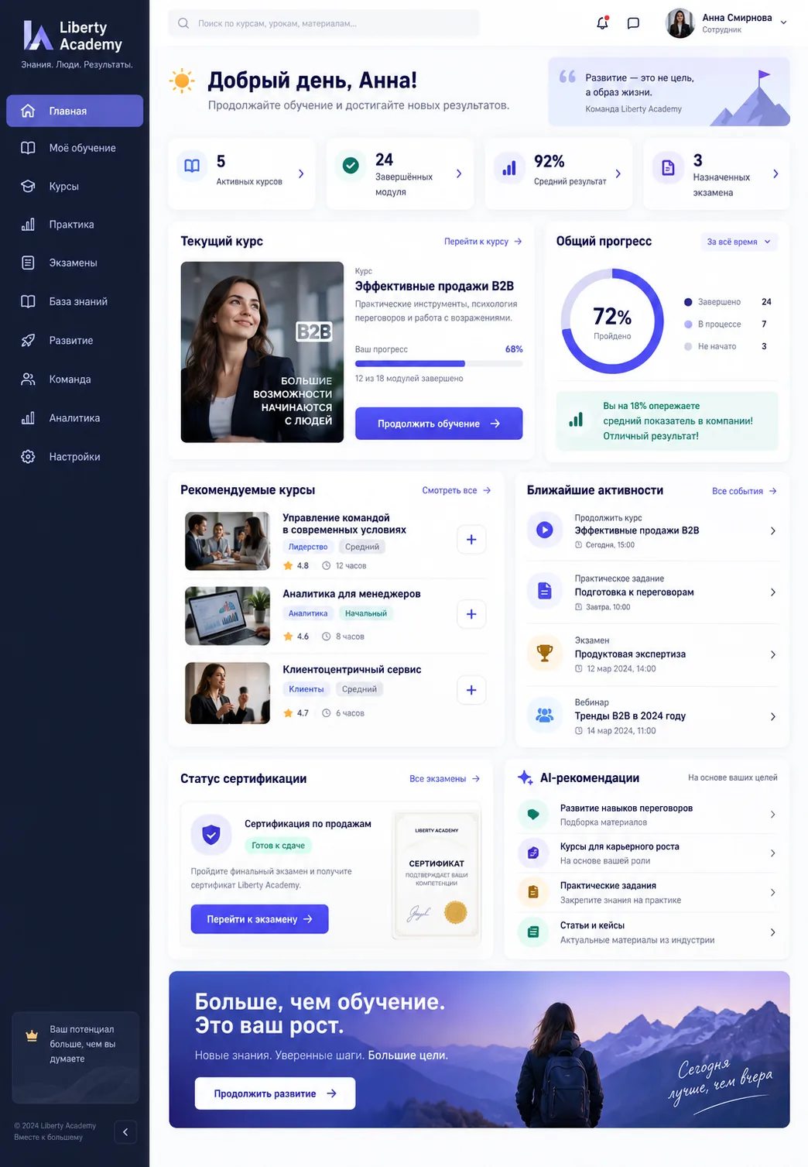The width and height of the screenshot is (808, 1167).
Task: Click the shield icon for Сертификация по продажам
Action: point(211,834)
